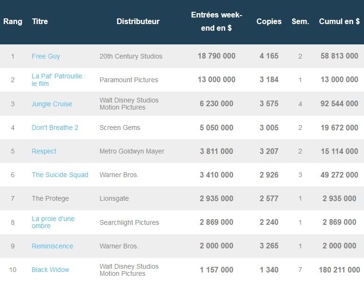
Task: Click Walt Disney Studios in Jungle Cruise row
Action: coord(129,103)
